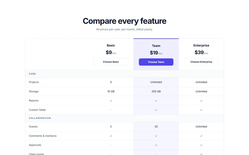Click Comments & mentions checkmark under Enterprise
This screenshot has width=249, height=155.
201,136
